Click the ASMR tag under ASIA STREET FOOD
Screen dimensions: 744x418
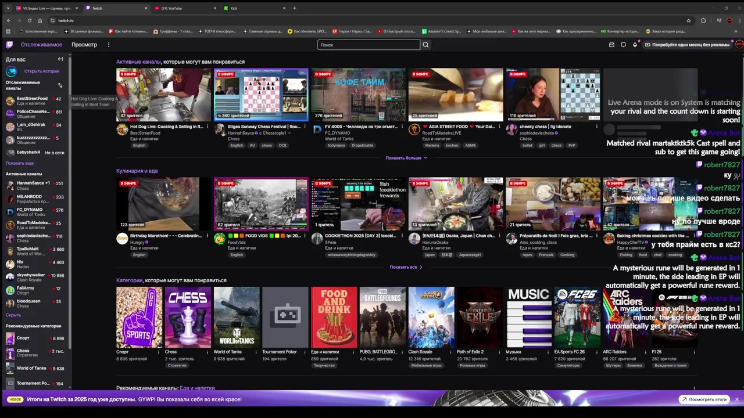470,145
